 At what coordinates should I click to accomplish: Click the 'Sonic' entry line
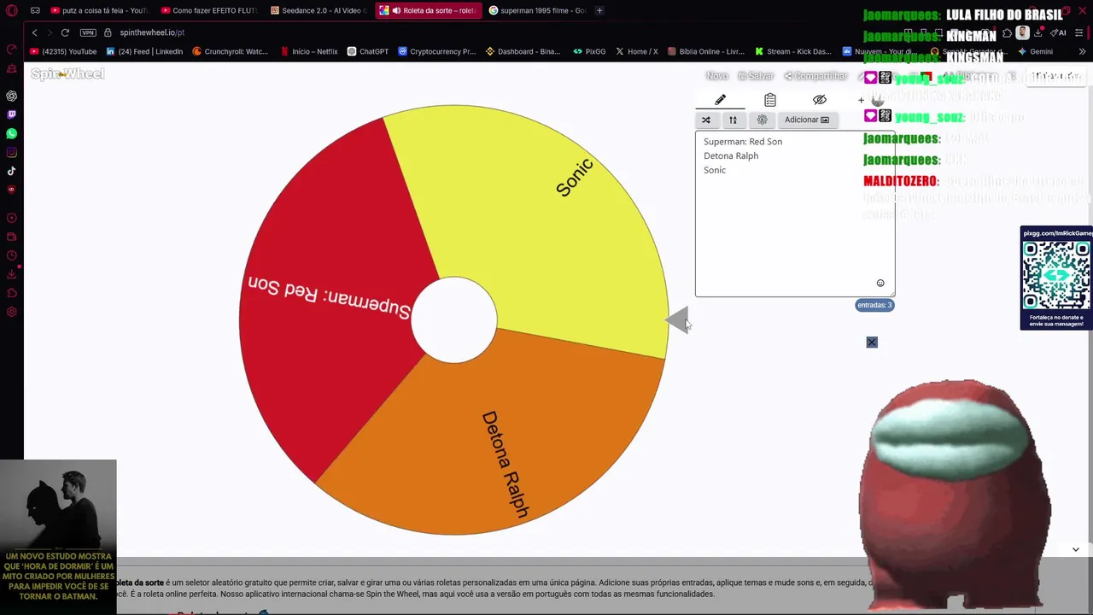pyautogui.click(x=715, y=170)
